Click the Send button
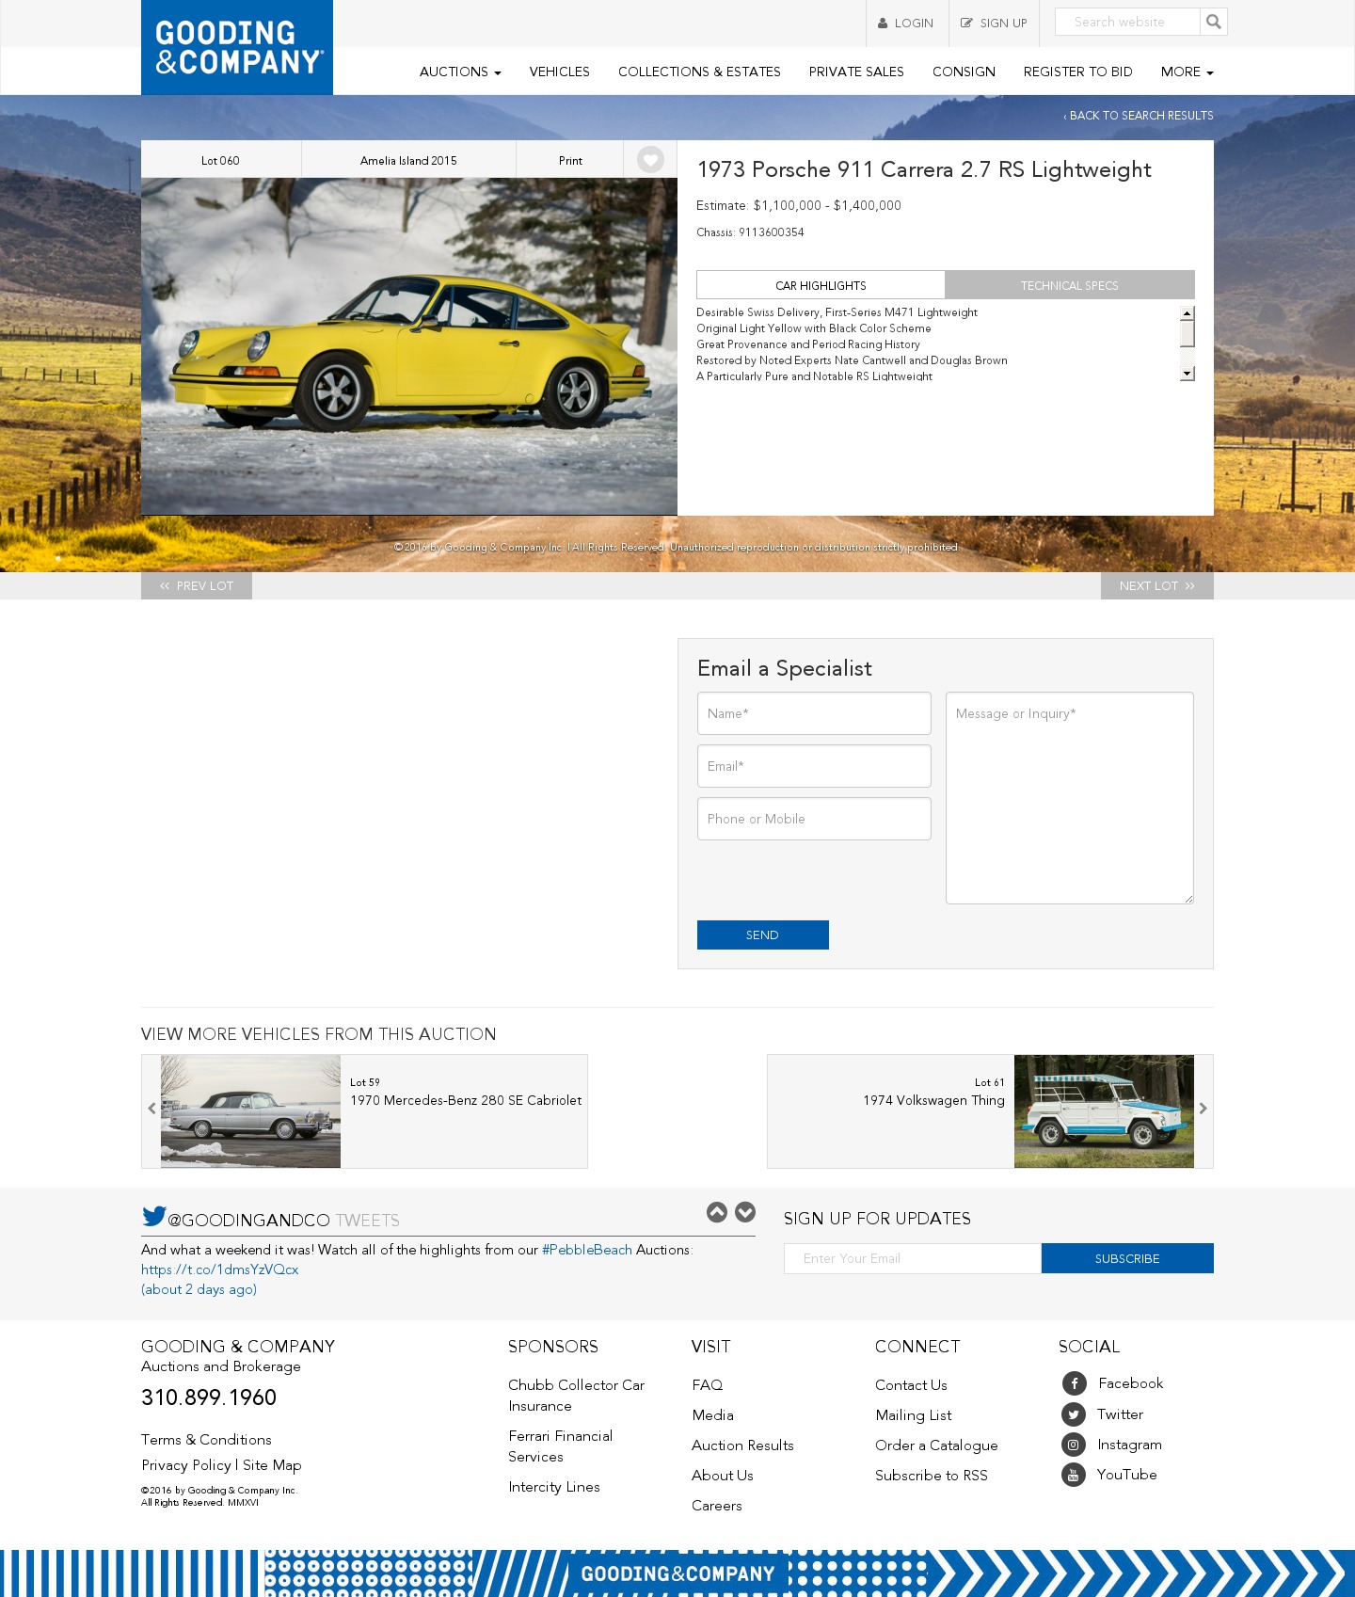 (x=763, y=934)
